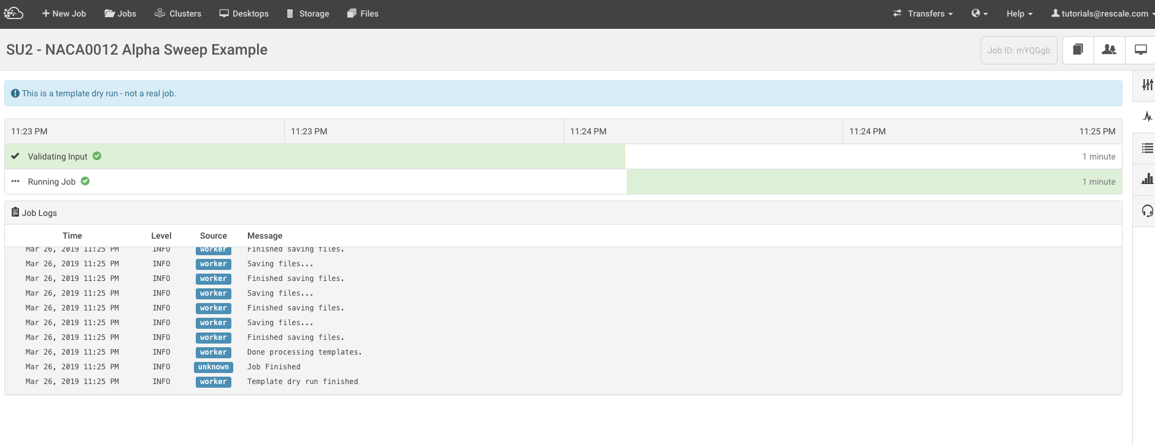
Task: Open the tutorials@rescale.com account menu
Action: pyautogui.click(x=1103, y=13)
